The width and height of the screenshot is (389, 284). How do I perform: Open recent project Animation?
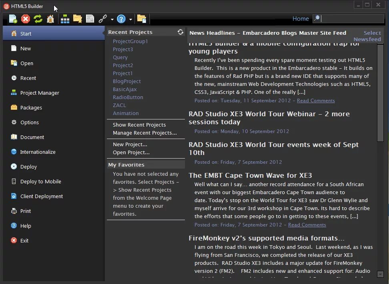(126, 113)
